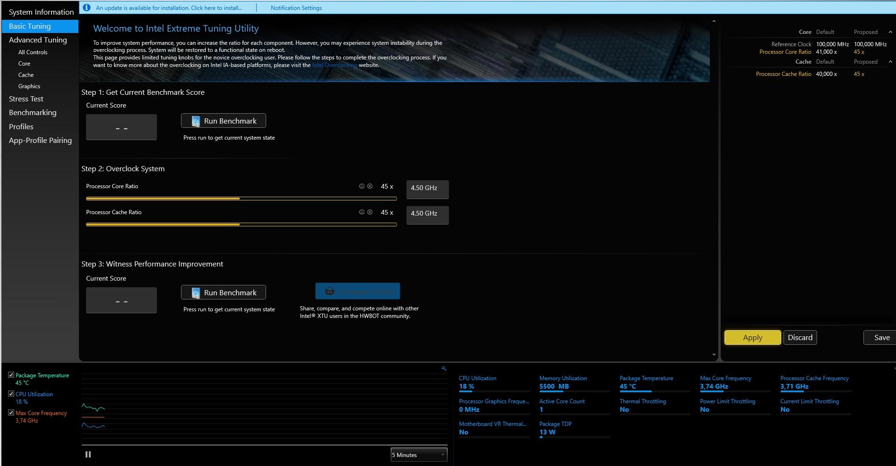Screen dimensions: 896x466
Task: Open System Information section
Action: point(41,12)
